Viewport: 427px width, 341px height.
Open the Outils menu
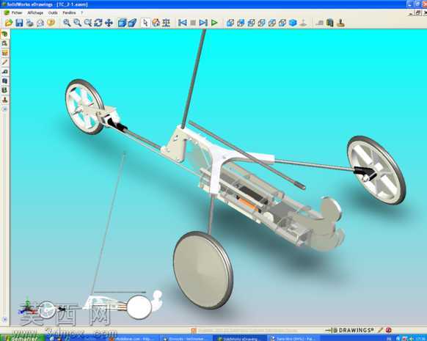coord(53,12)
